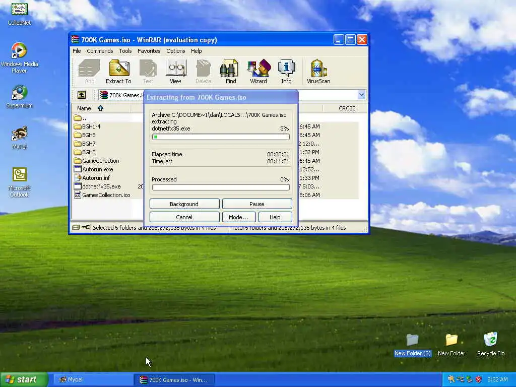Open the File menu
This screenshot has width=516, height=387.
tap(77, 51)
